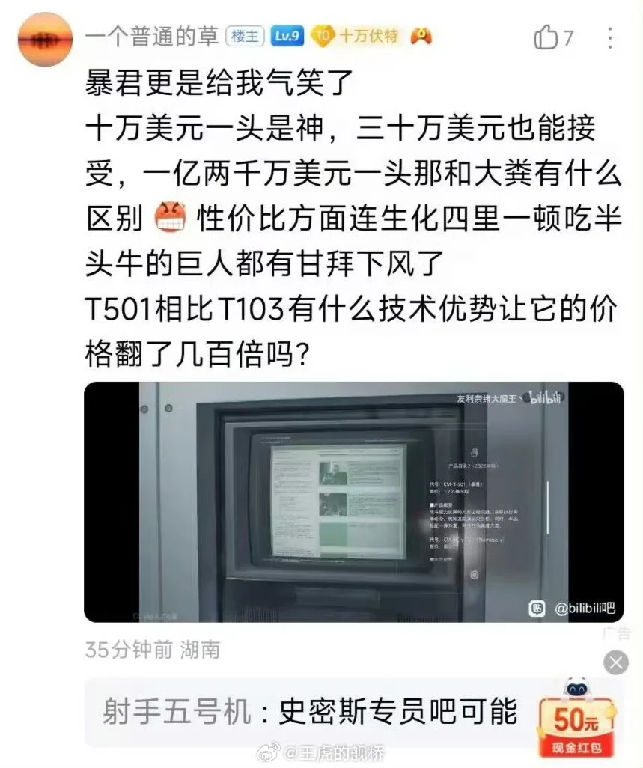Image resolution: width=643 pixels, height=768 pixels.
Task: Open the @王虎的舰桥 Weibo watermark
Action: (x=321, y=752)
